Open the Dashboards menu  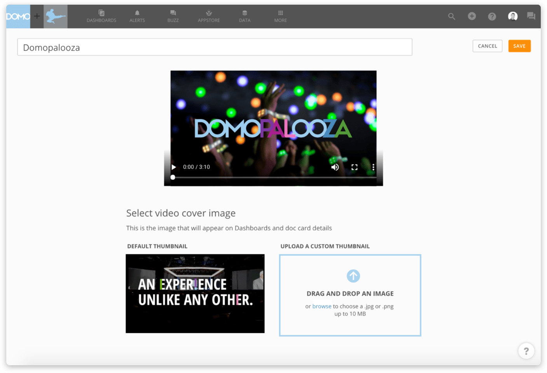coord(101,16)
